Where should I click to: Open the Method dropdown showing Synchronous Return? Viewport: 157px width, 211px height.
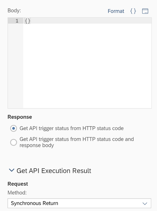(x=79, y=203)
